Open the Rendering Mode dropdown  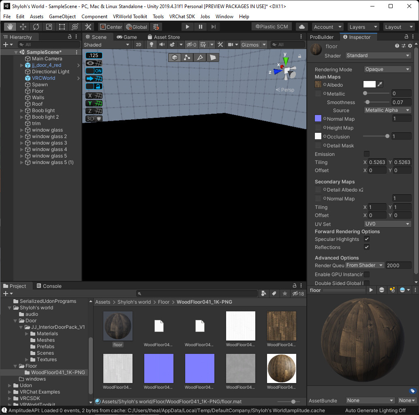coord(387,69)
